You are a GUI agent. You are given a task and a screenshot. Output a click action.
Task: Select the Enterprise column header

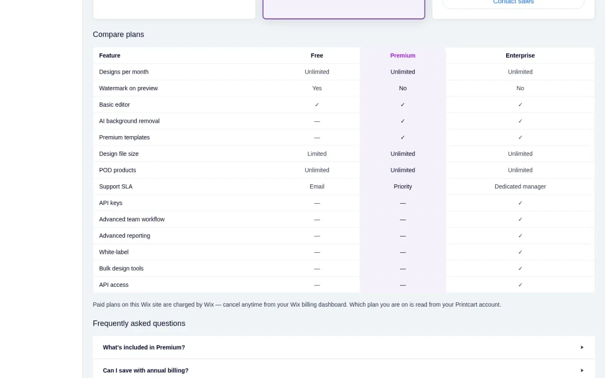(520, 55)
